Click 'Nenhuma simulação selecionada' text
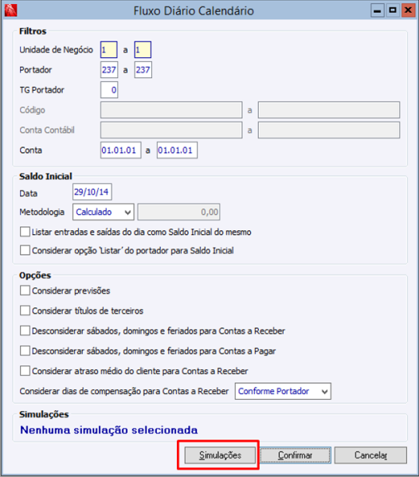 [109, 430]
